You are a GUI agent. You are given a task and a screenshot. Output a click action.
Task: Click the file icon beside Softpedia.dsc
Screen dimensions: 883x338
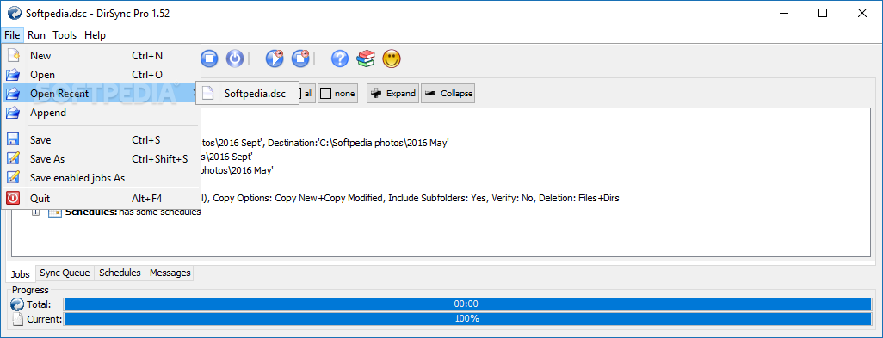(208, 94)
